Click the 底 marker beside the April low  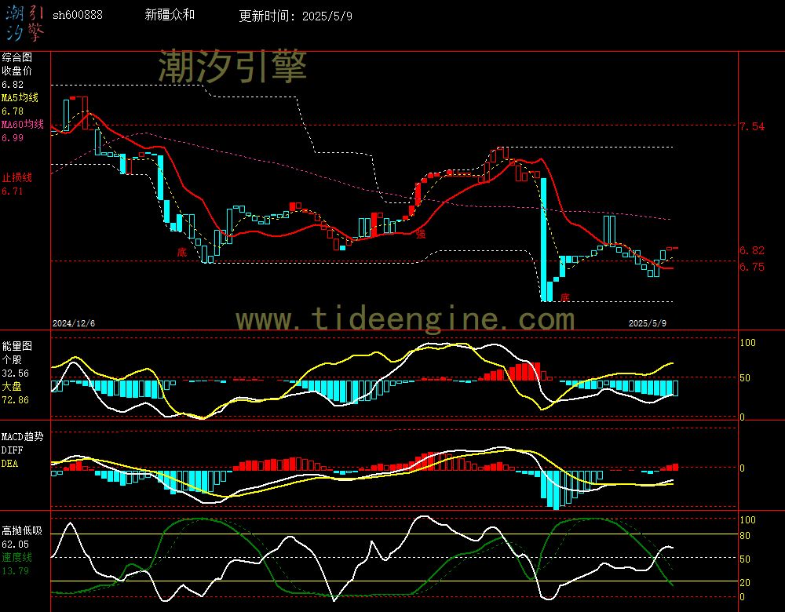pyautogui.click(x=564, y=297)
